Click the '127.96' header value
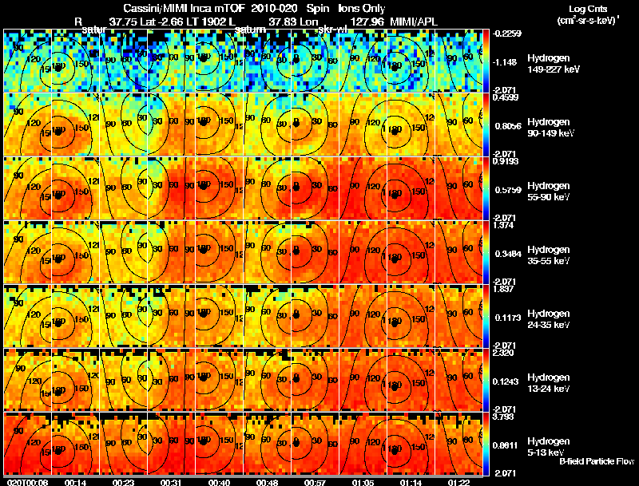Screen dimensions: 639x486 point(367,22)
